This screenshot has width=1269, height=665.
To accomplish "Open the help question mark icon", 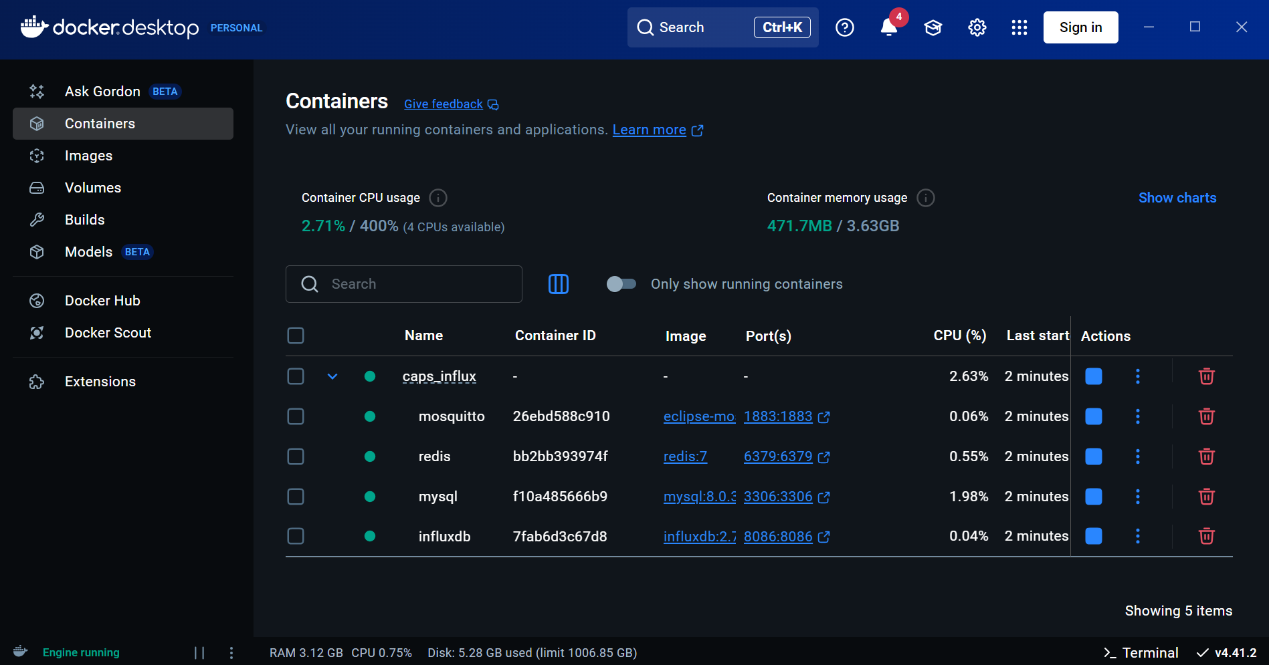I will coord(845,27).
